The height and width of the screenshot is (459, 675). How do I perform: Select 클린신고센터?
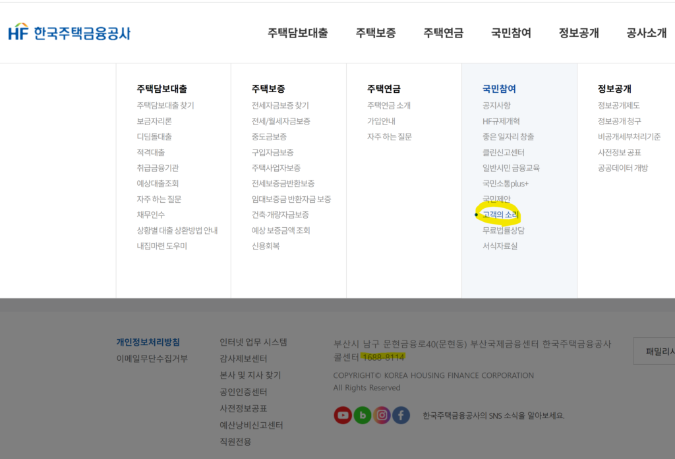[x=503, y=152]
